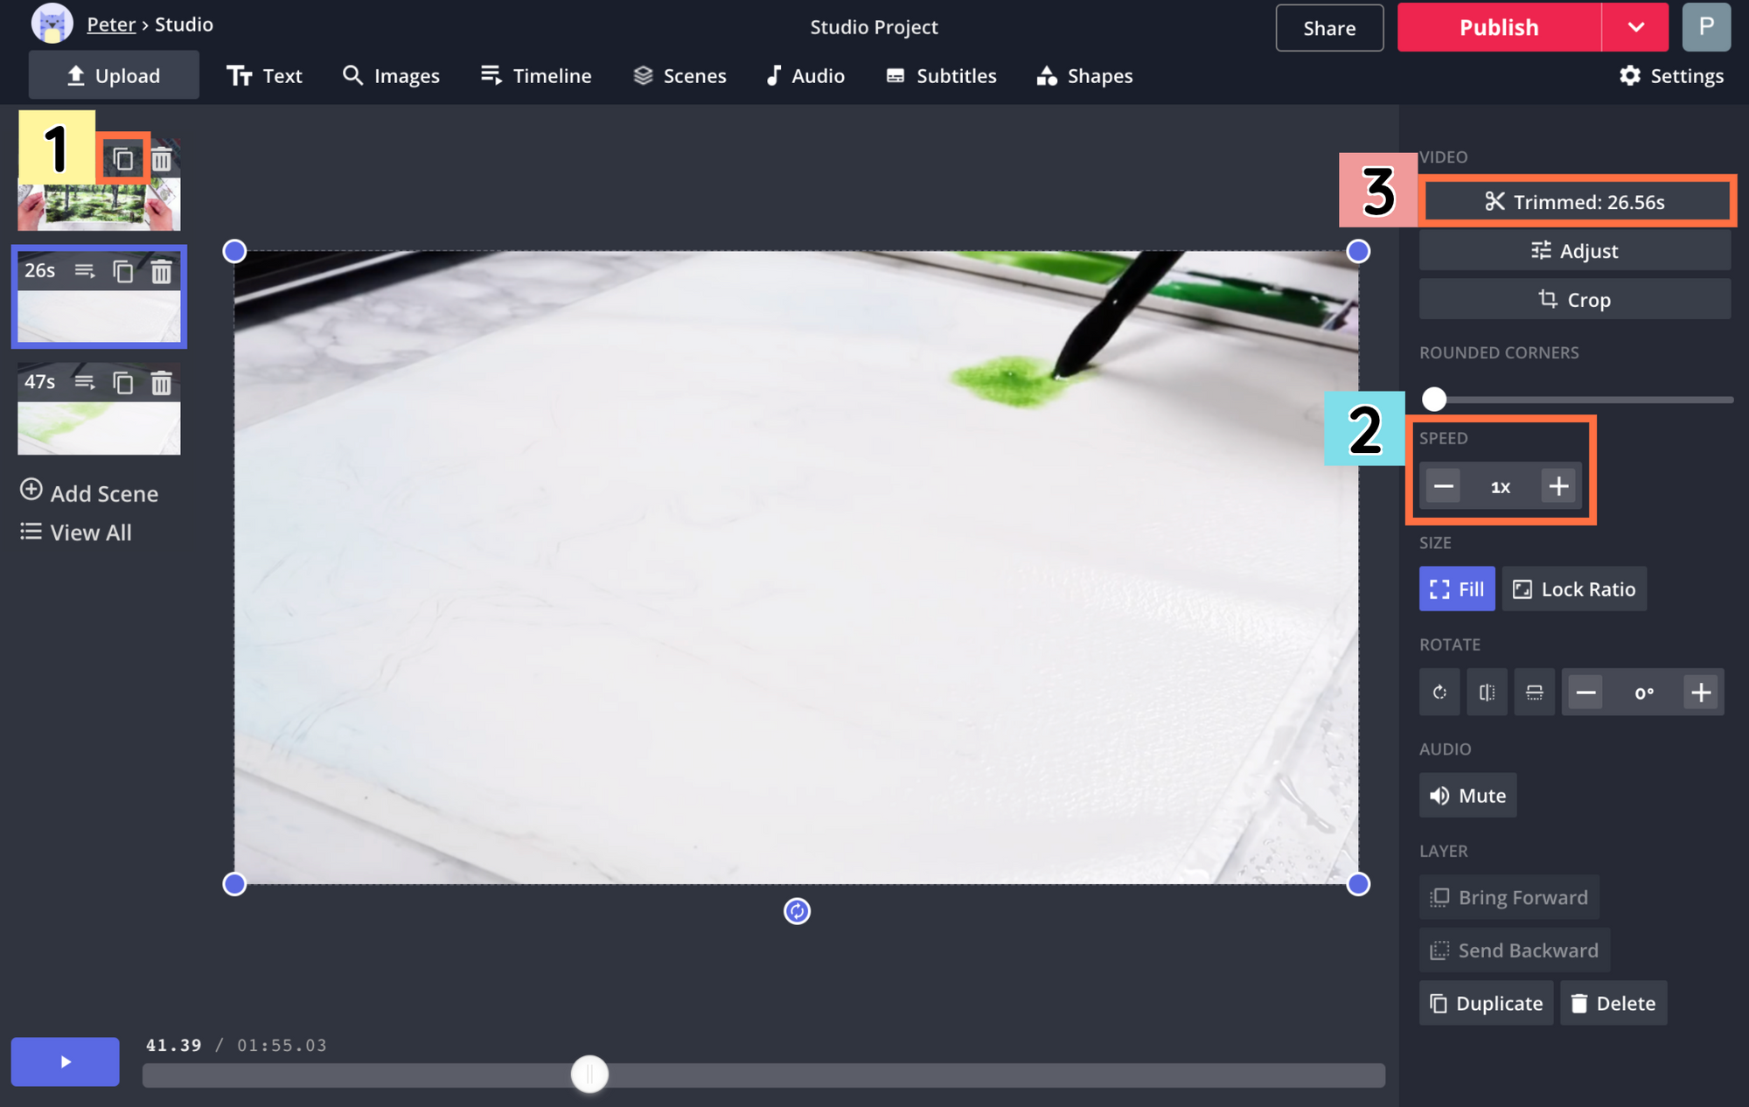Image resolution: width=1749 pixels, height=1107 pixels.
Task: Click the rounded corners slider handle
Action: (x=1434, y=400)
